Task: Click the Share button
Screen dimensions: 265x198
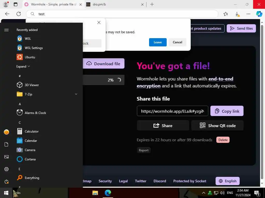Action: click(x=163, y=126)
